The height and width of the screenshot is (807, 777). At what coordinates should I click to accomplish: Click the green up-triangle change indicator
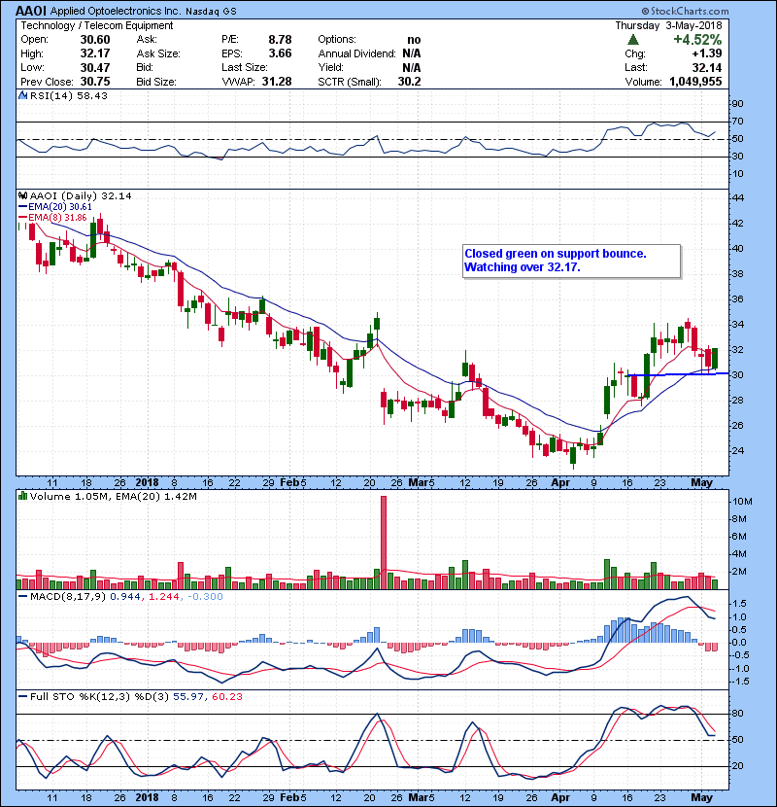(633, 40)
